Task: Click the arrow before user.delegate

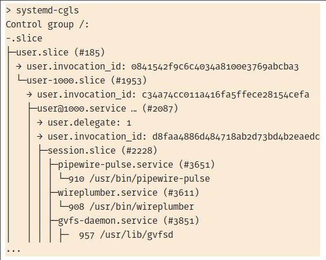Action: click(40, 123)
